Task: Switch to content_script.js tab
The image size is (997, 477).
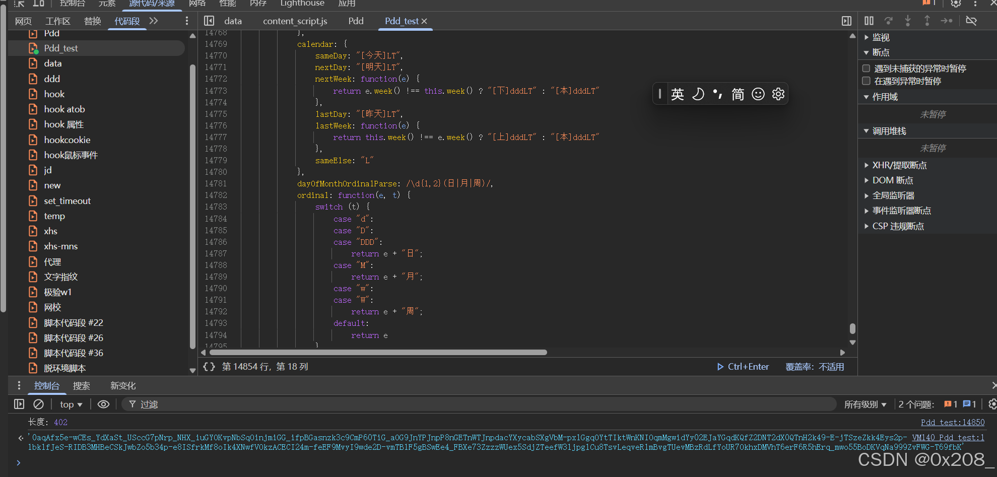Action: pos(295,21)
